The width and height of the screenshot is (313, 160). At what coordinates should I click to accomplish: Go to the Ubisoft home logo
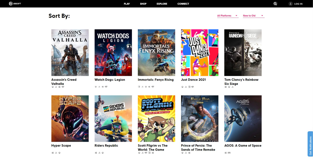click(15, 4)
